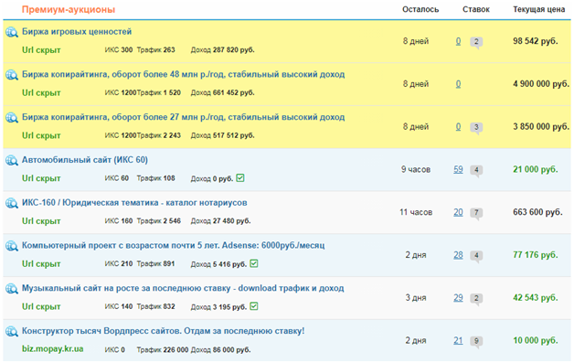574x363 pixels.
Task: Click the Текущая цена column header
Action: coord(539,9)
